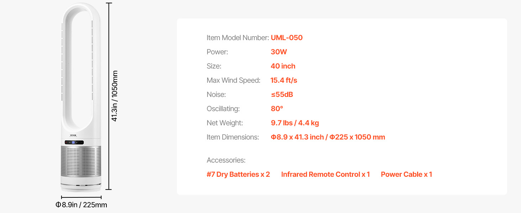521x213 pixels.
Task: Select the 80° oscillating value
Action: click(x=277, y=109)
